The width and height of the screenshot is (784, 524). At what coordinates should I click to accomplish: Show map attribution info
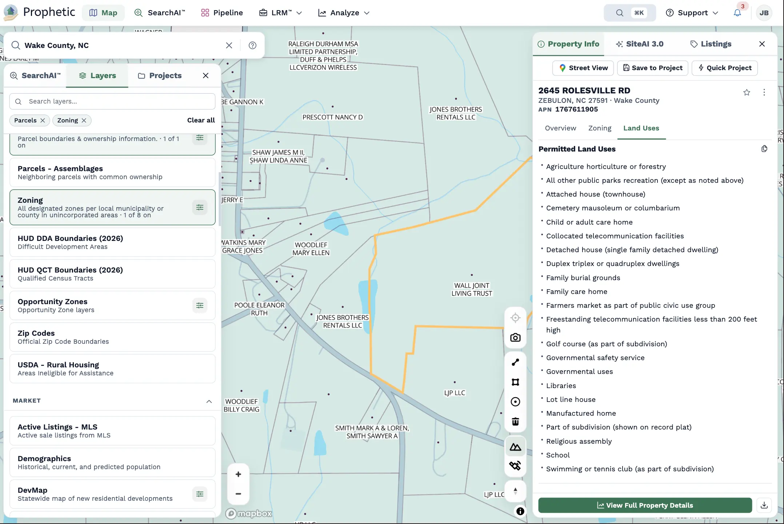click(520, 511)
